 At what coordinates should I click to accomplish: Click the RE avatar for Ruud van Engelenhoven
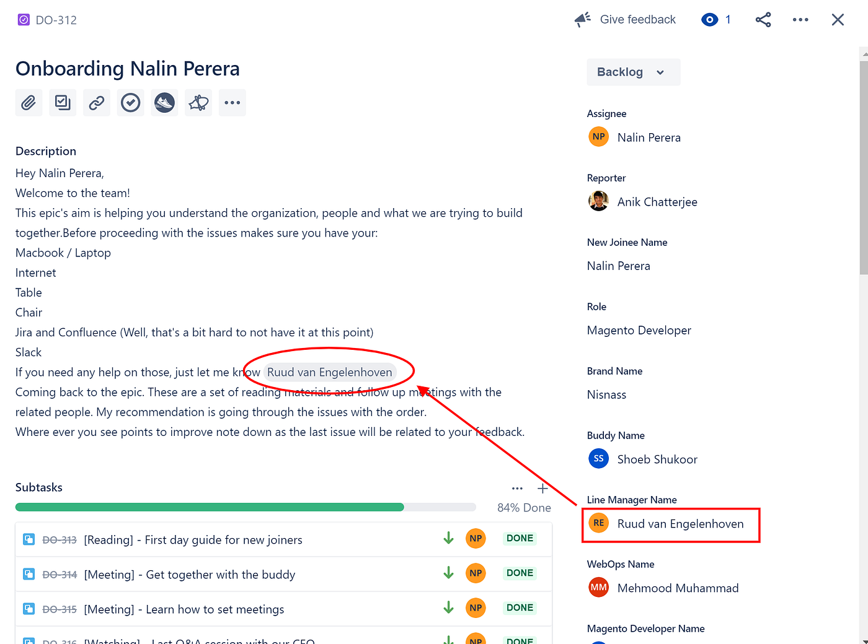[598, 522]
